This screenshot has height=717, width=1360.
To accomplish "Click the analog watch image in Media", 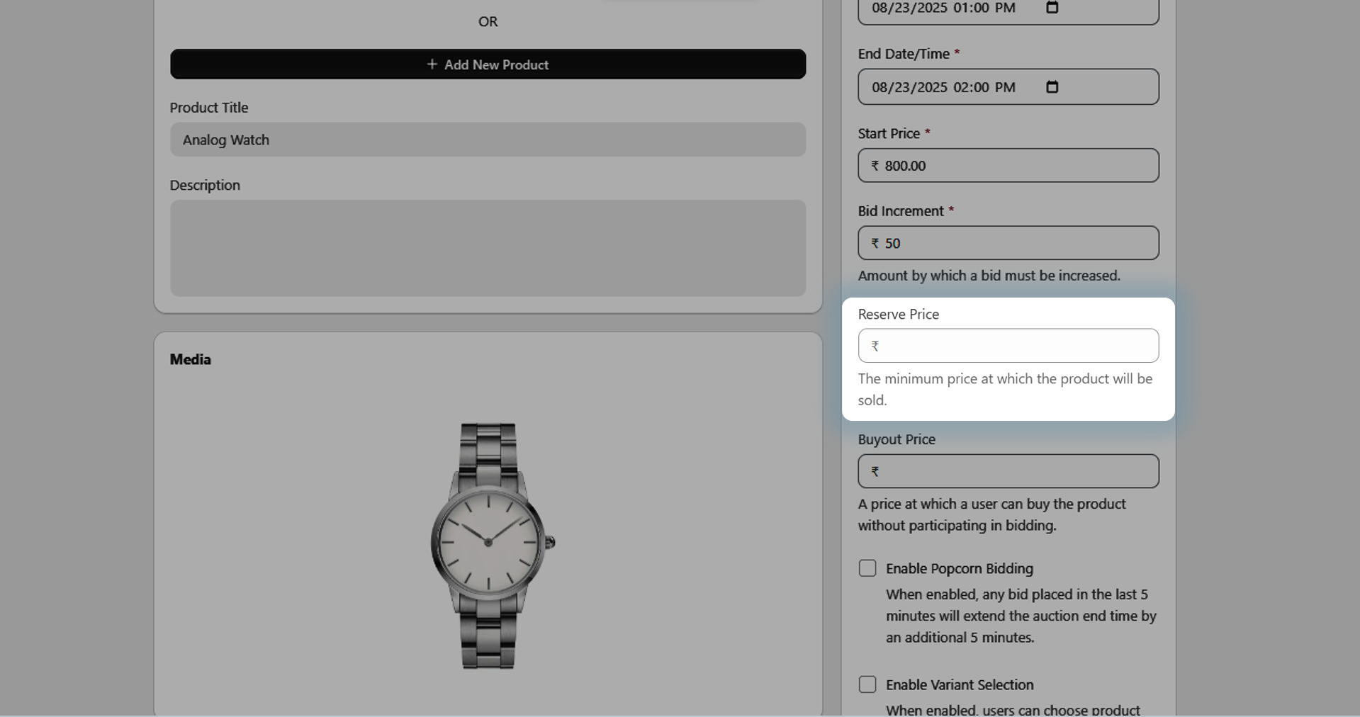I will [x=490, y=545].
